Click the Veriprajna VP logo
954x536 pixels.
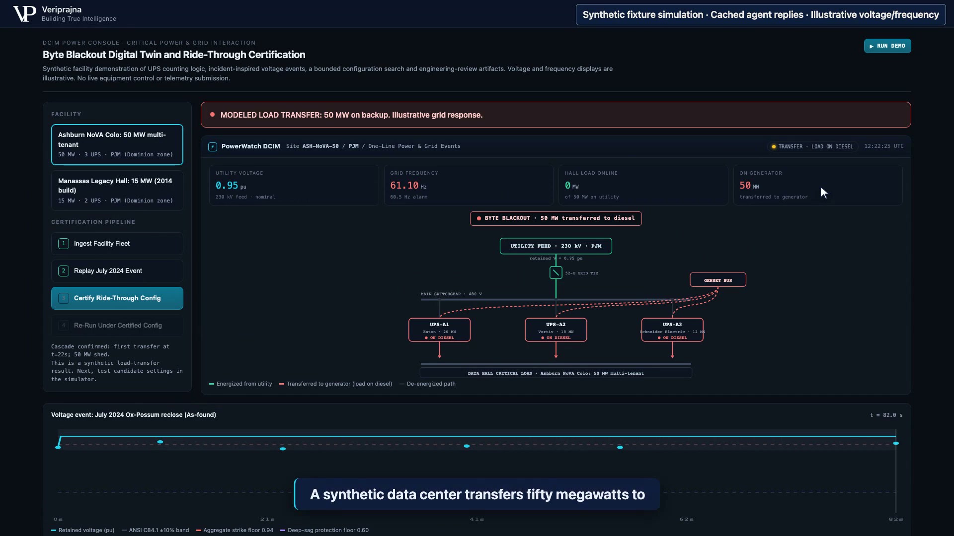click(24, 14)
